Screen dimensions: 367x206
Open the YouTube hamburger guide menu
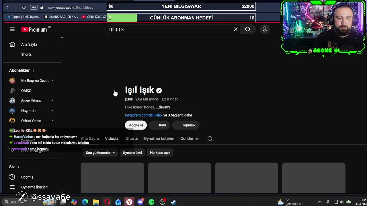[x=12, y=29]
